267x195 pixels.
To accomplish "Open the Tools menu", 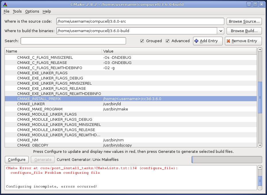I will pos(17,11).
